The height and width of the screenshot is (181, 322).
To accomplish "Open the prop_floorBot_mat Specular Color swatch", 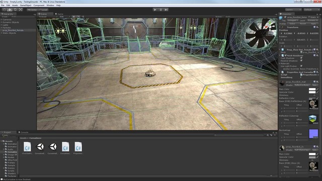I will pyautogui.click(x=312, y=92).
